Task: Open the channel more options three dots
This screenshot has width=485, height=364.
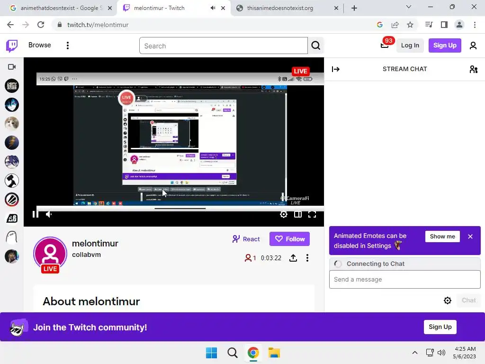Action: 307,258
